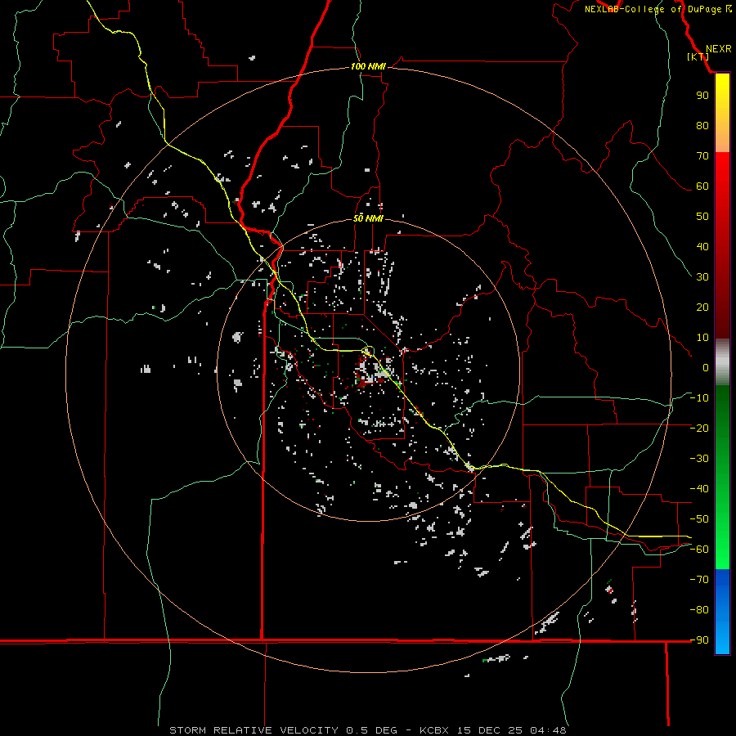Click the -50 value on the velocity scale

[x=699, y=519]
